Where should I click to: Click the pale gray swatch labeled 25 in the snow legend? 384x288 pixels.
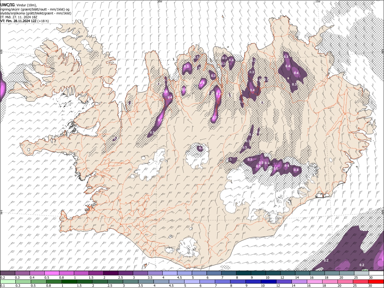pos(362,273)
